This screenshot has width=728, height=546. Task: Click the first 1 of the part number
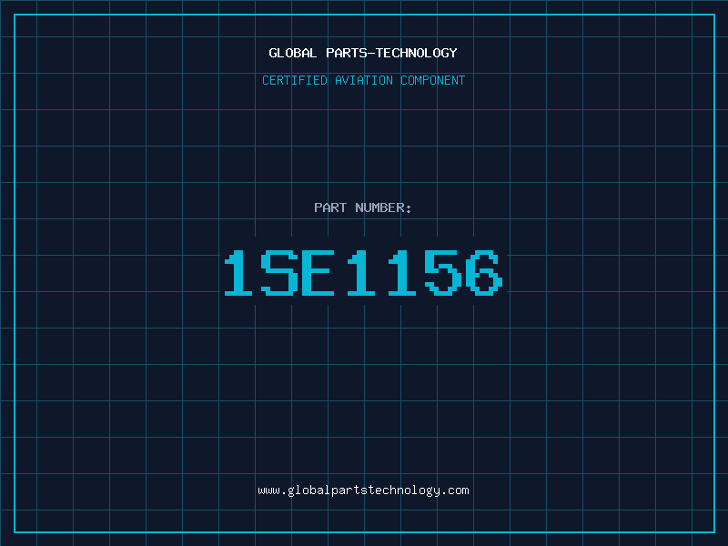[239, 273]
